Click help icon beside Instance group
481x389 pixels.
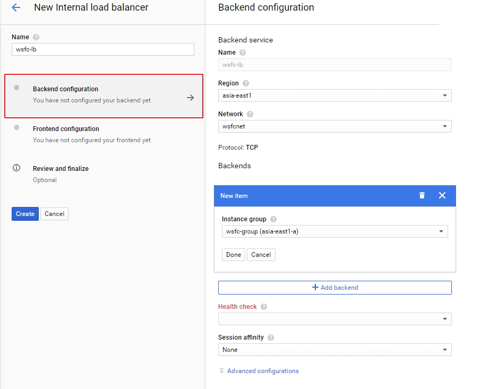coord(273,219)
